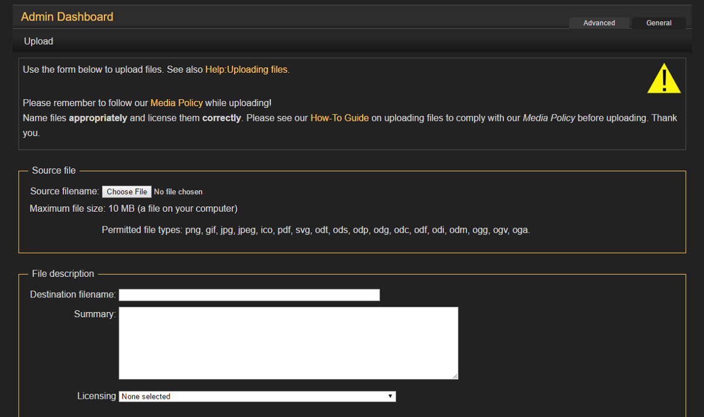Open the Help:Uploading files link
Image resolution: width=704 pixels, height=417 pixels.
click(246, 69)
